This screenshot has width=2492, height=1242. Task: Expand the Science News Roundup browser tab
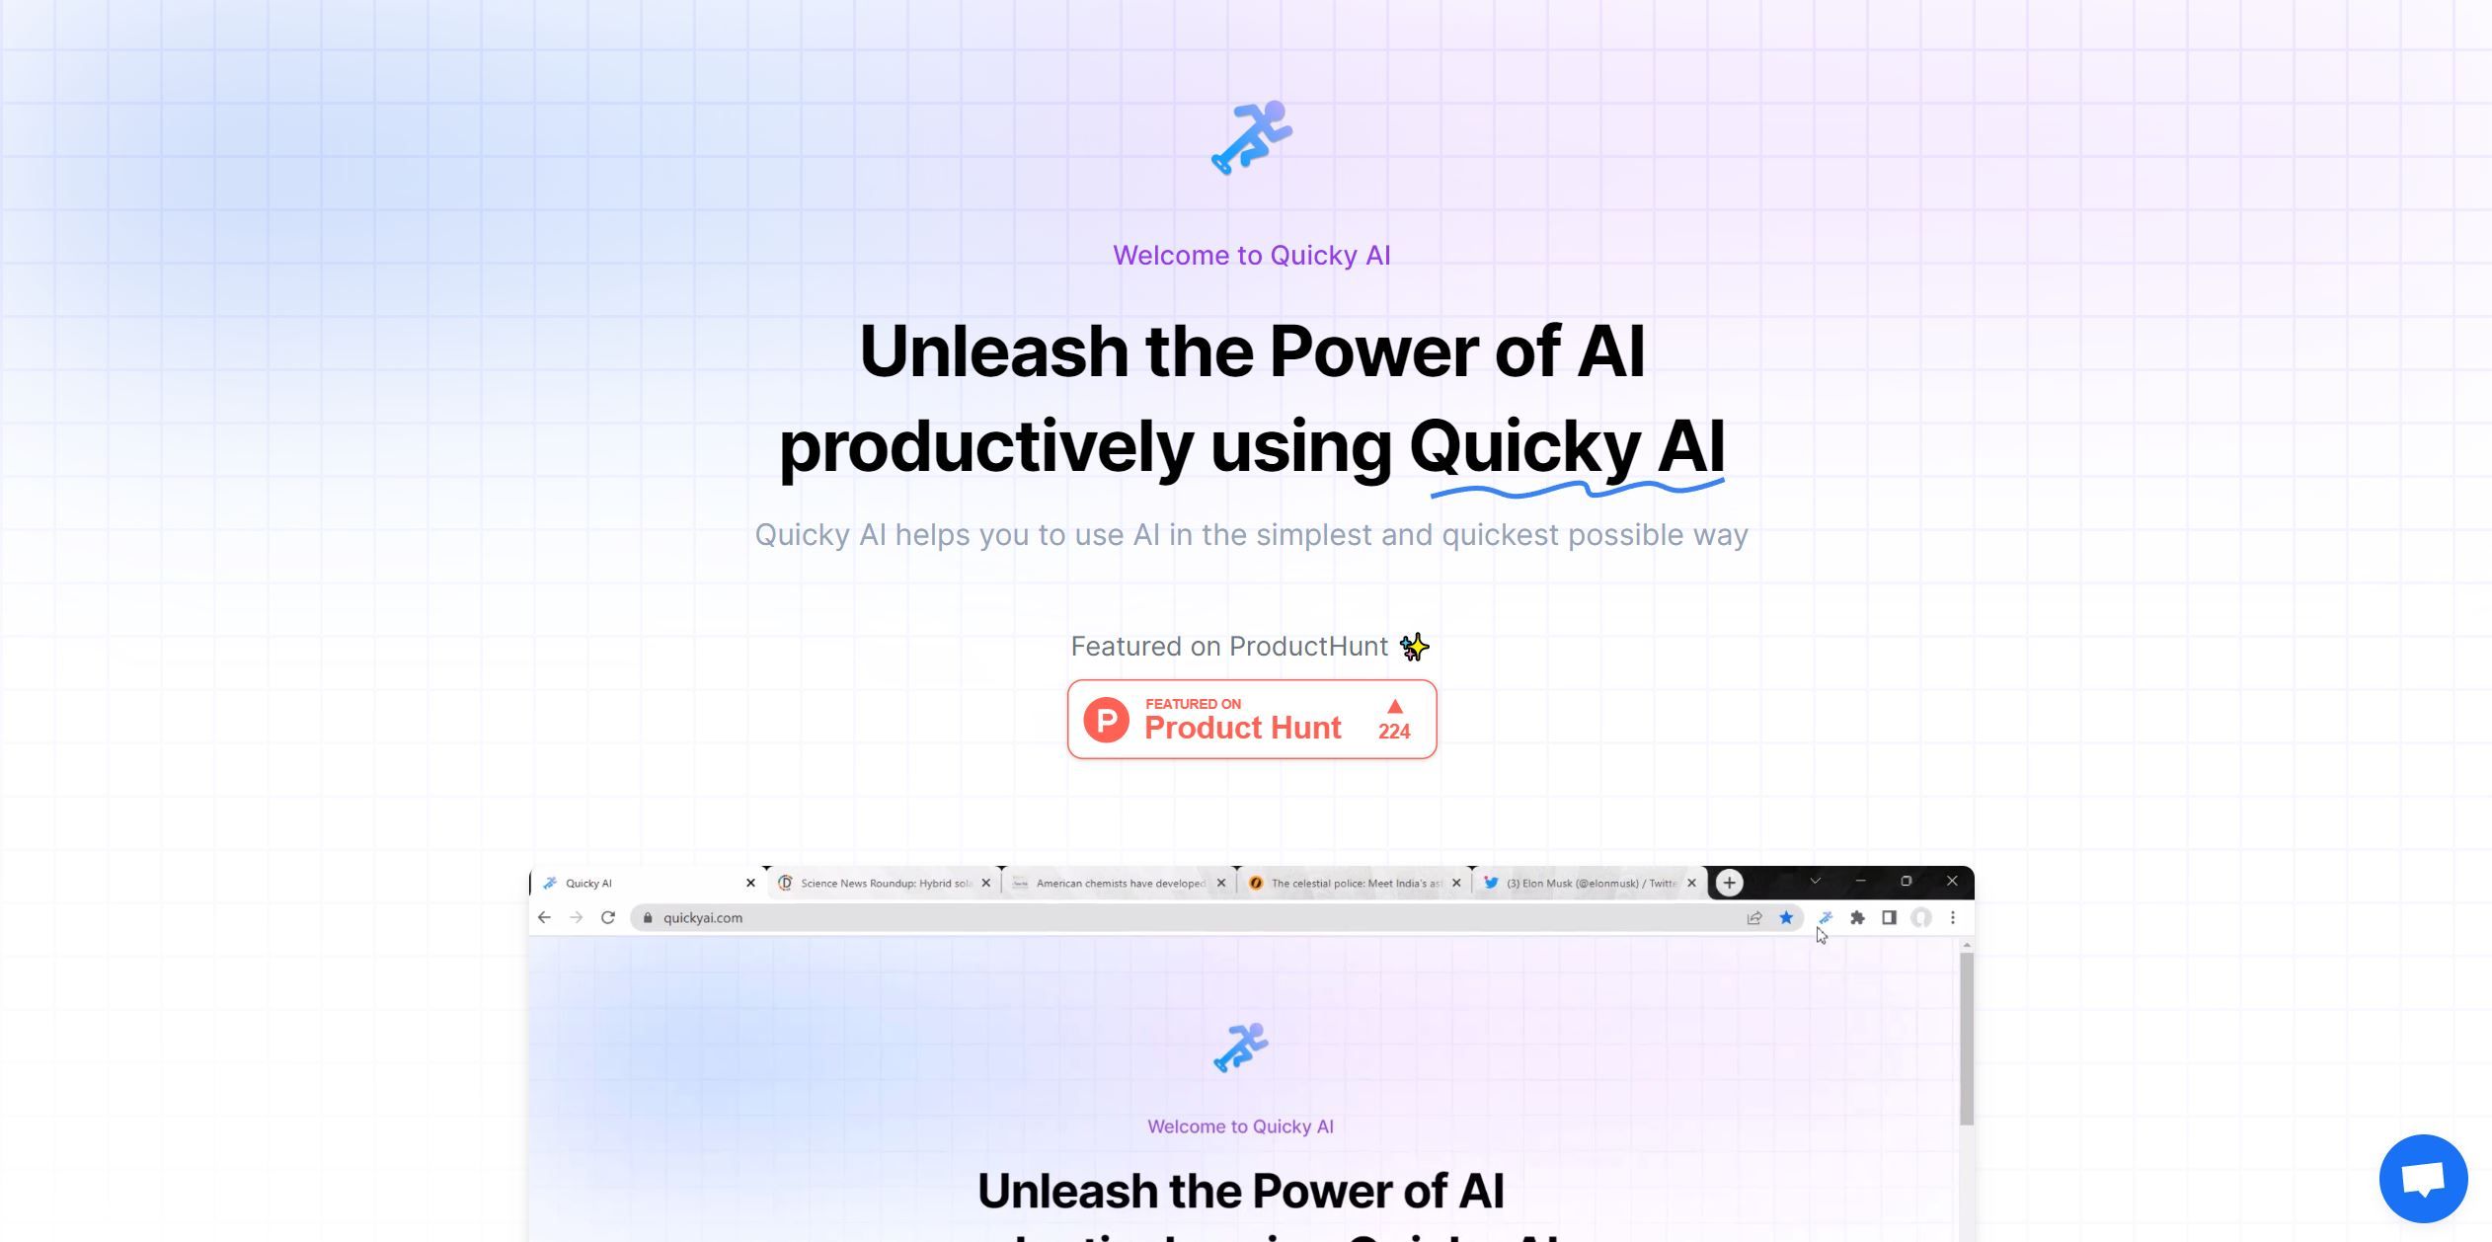click(882, 882)
